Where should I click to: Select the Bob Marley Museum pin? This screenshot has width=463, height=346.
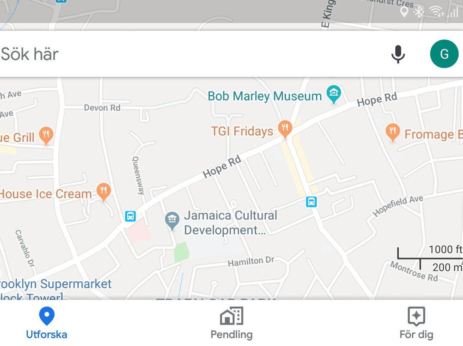(x=334, y=94)
